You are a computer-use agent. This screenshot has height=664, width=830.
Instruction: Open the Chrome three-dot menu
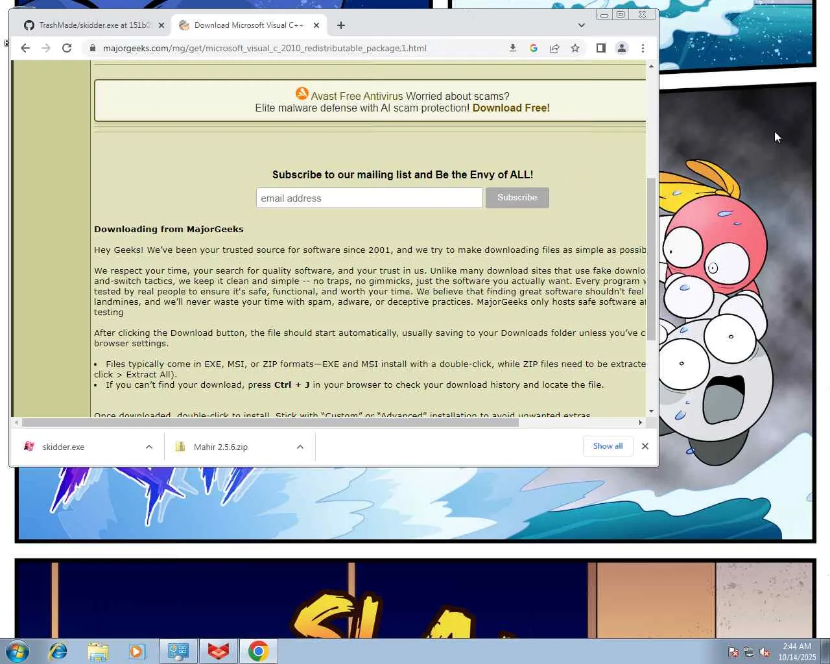[x=643, y=48]
